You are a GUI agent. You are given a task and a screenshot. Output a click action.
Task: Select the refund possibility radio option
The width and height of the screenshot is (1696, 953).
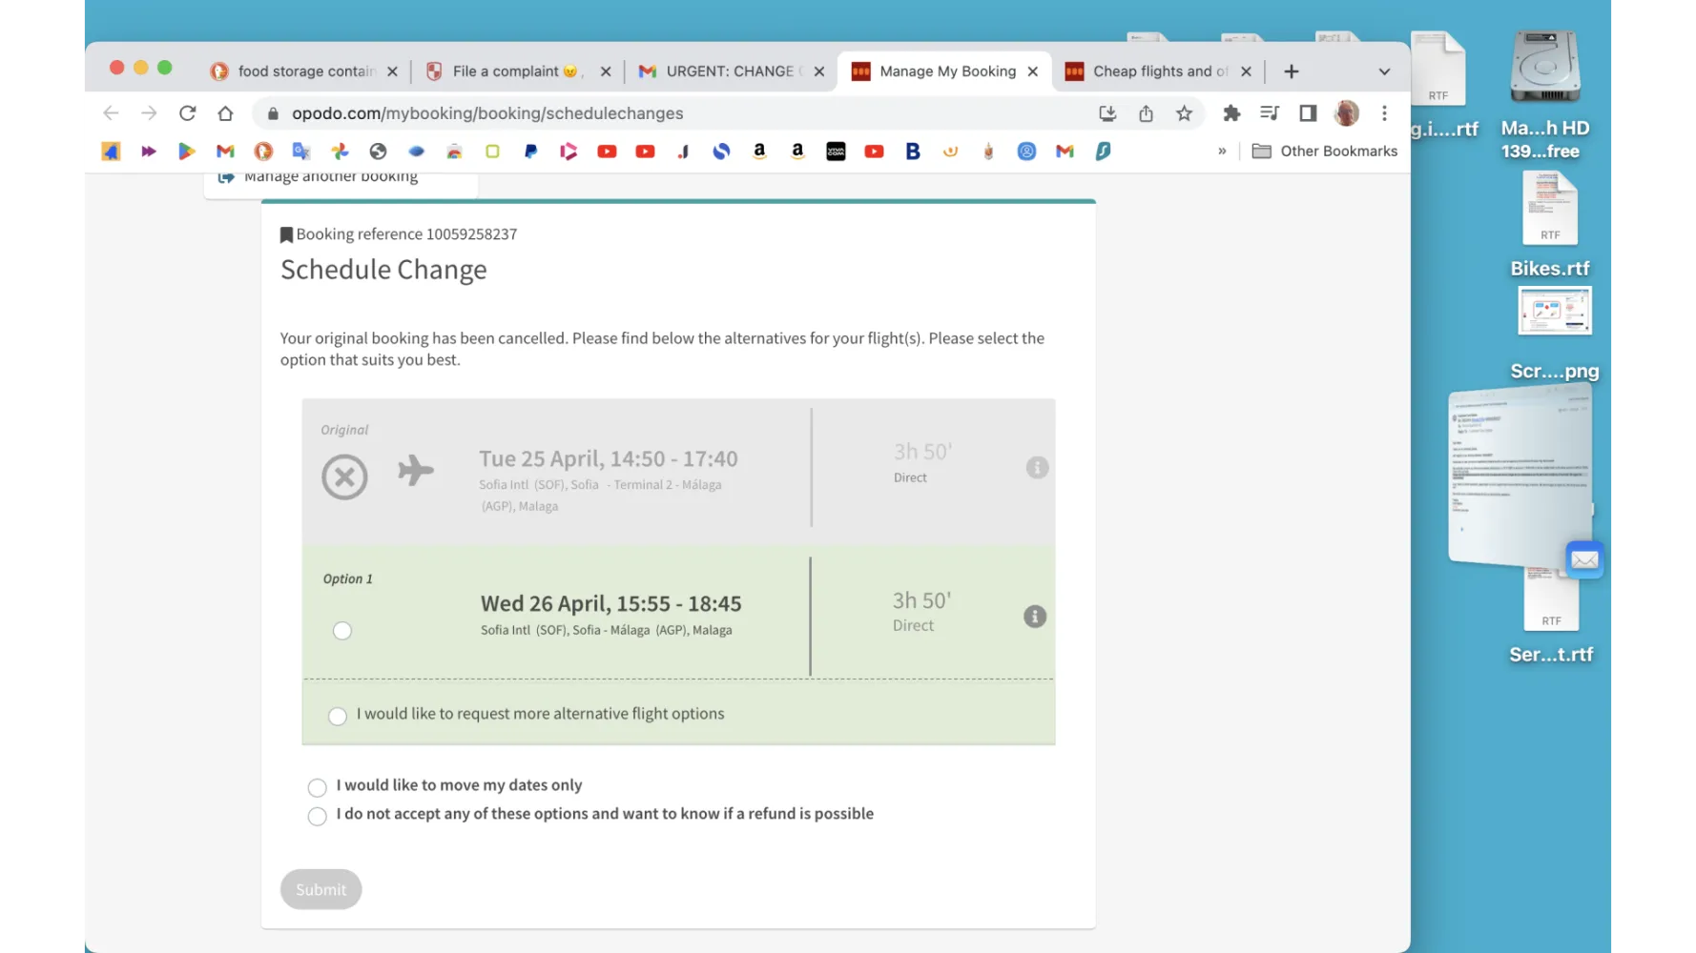tap(318, 816)
